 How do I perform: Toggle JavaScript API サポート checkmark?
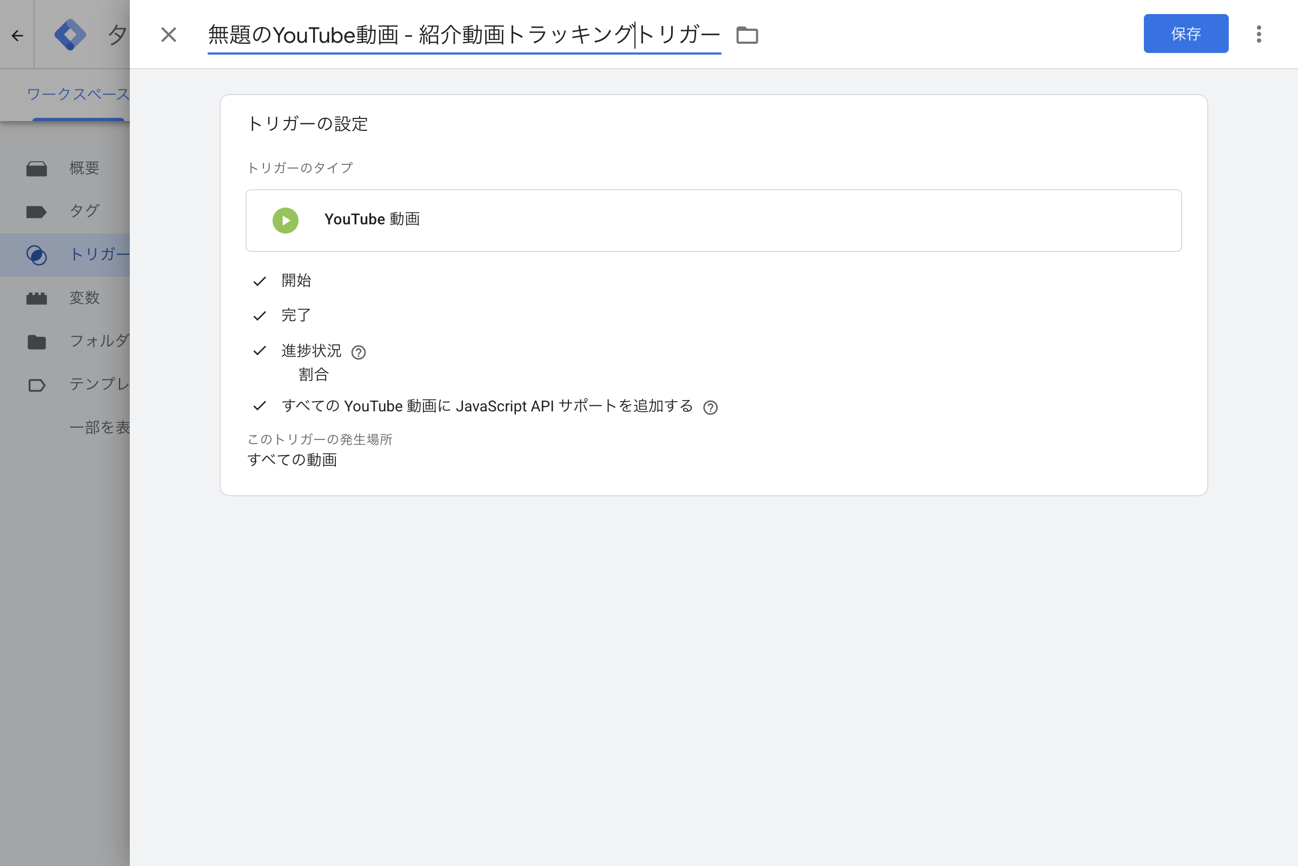tap(260, 406)
